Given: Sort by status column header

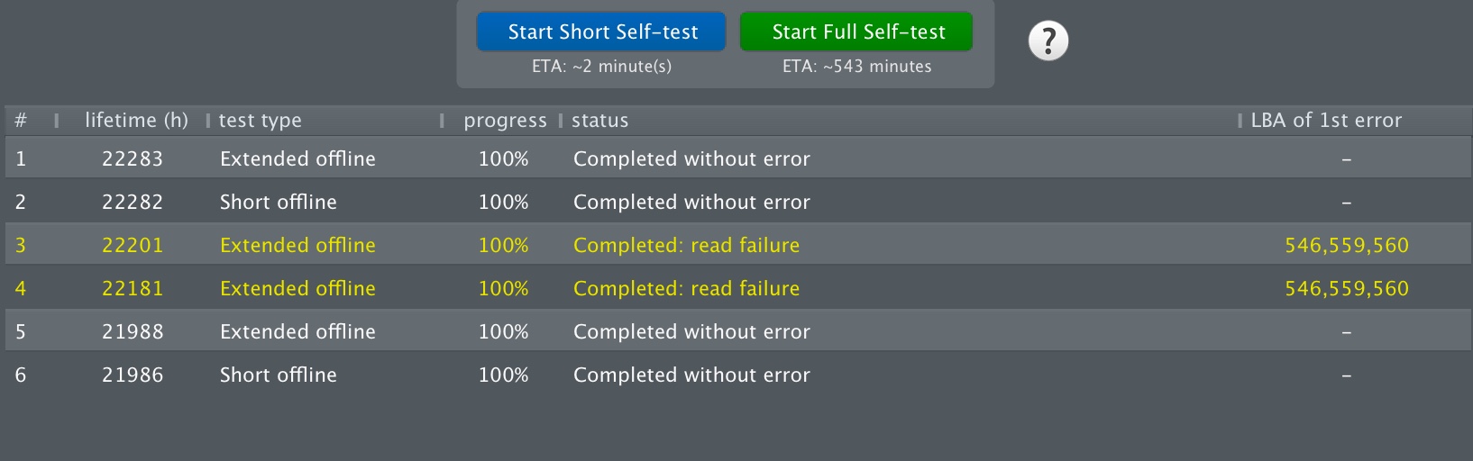Looking at the screenshot, I should [x=599, y=120].
